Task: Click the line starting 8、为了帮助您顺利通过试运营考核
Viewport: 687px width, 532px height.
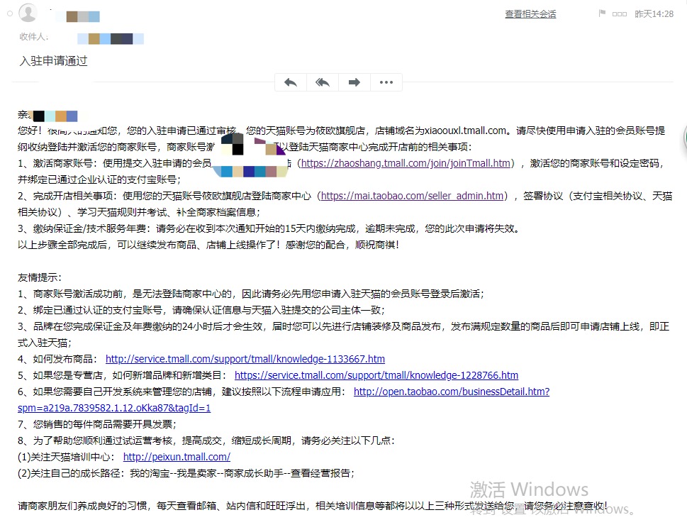Action: pos(206,440)
